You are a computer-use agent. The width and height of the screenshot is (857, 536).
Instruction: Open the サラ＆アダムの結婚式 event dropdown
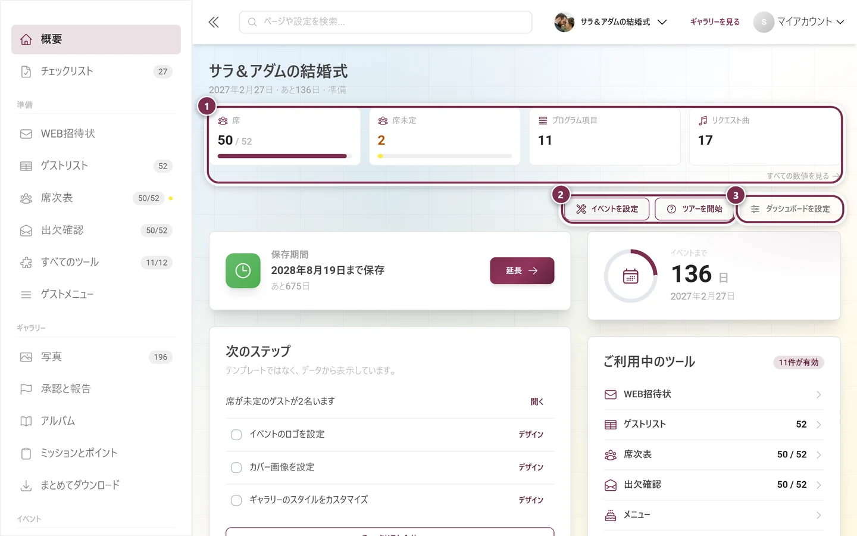[x=611, y=22]
